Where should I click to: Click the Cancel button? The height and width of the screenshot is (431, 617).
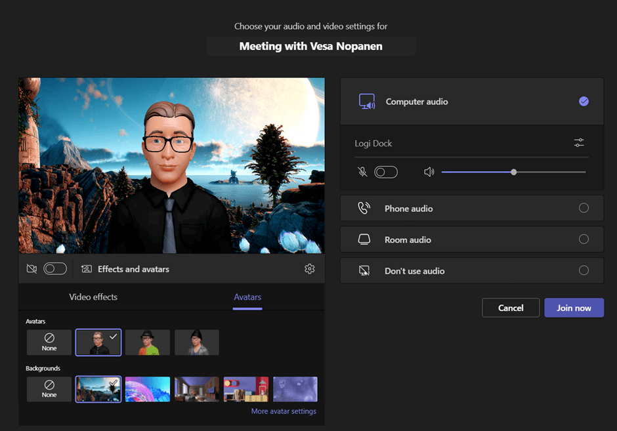click(510, 308)
